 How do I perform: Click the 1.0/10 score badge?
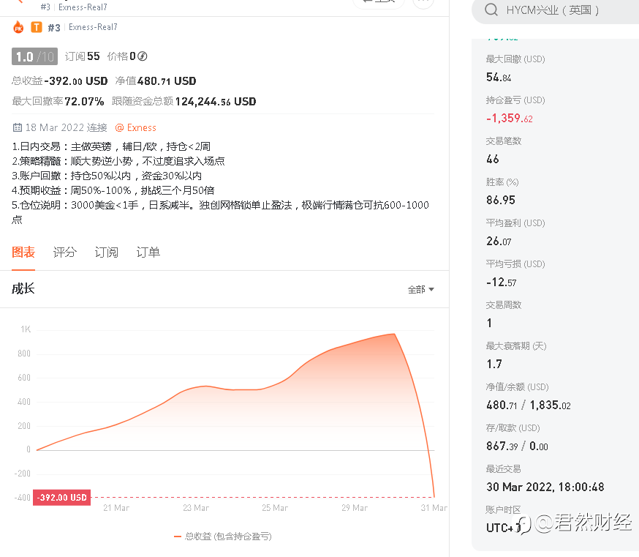point(34,56)
